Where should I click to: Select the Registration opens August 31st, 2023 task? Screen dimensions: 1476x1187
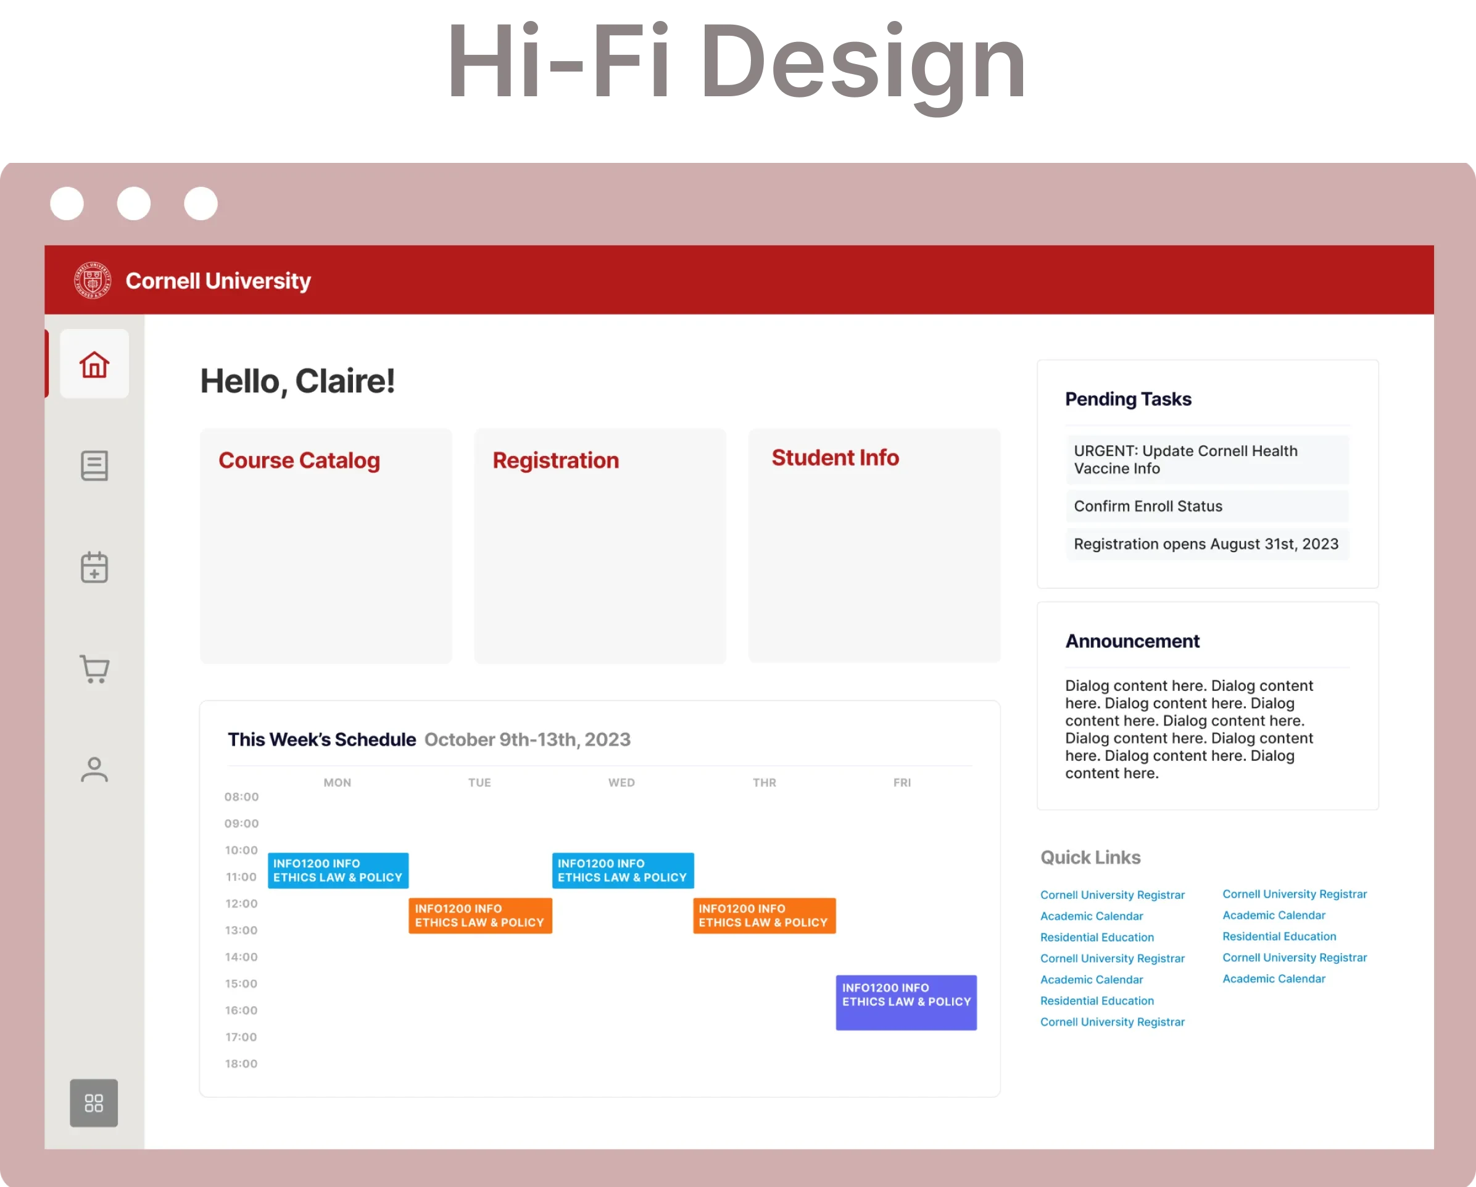tap(1208, 544)
